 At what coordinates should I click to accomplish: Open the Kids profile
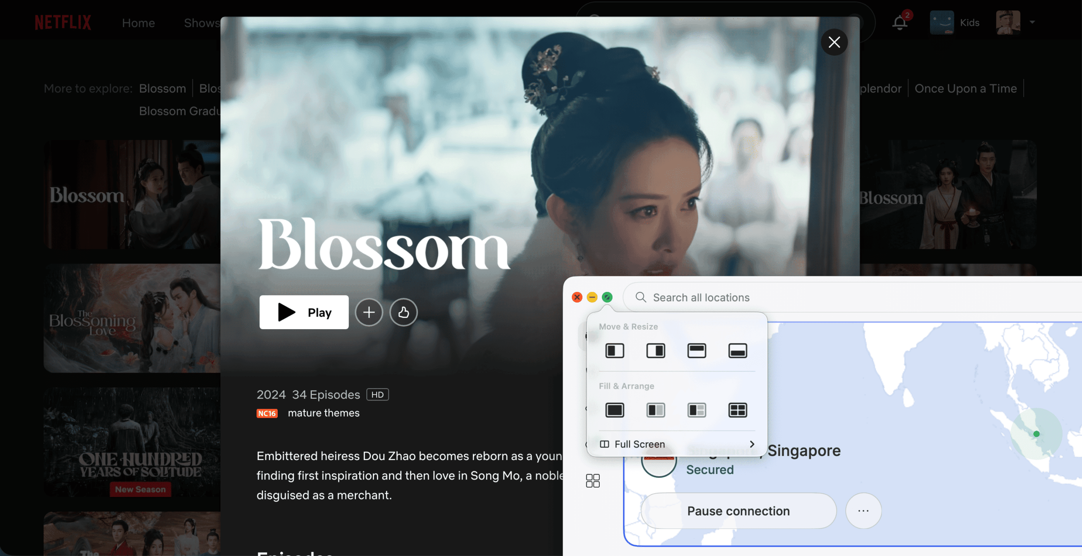pos(954,22)
